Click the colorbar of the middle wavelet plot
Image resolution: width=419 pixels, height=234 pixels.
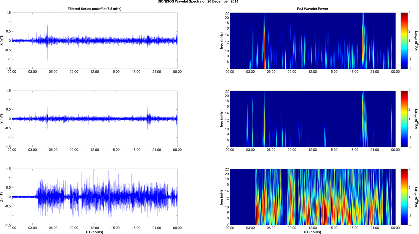coord(404,119)
